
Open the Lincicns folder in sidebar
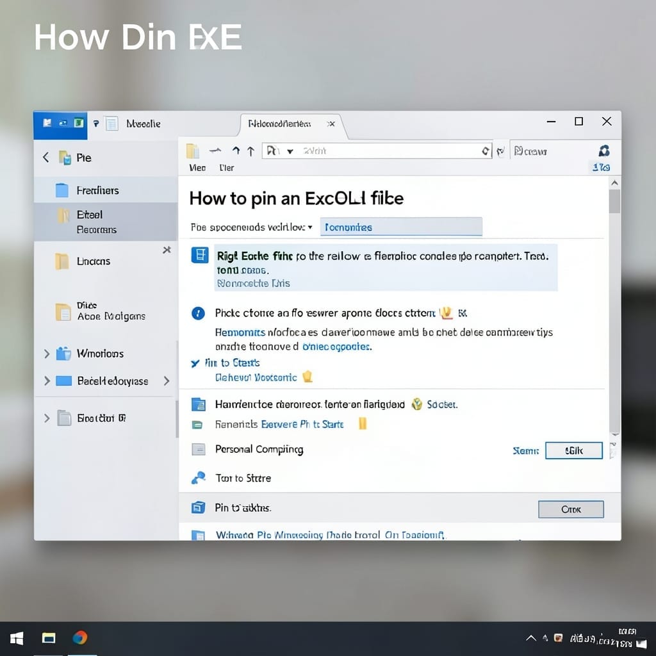click(83, 261)
